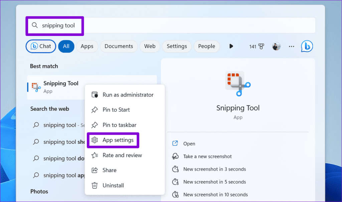Click the shield icon beside Run as administrator
The height and width of the screenshot is (202, 342).
(95, 95)
